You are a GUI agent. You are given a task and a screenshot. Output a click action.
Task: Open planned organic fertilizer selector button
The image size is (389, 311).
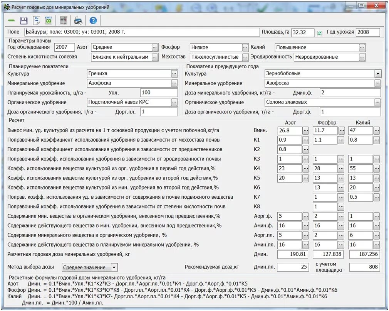click(174, 102)
